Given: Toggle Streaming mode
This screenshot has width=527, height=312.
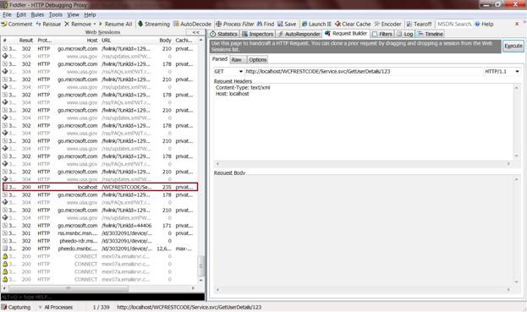Looking at the screenshot, I should pyautogui.click(x=154, y=24).
